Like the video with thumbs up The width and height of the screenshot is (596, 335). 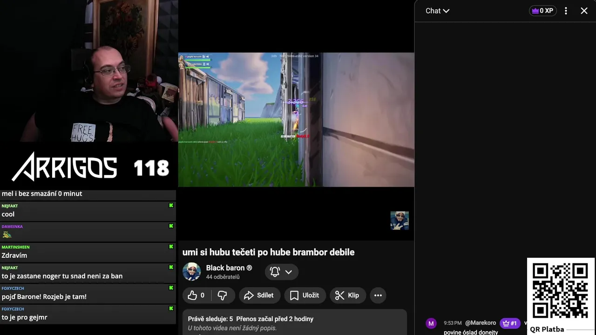196,295
